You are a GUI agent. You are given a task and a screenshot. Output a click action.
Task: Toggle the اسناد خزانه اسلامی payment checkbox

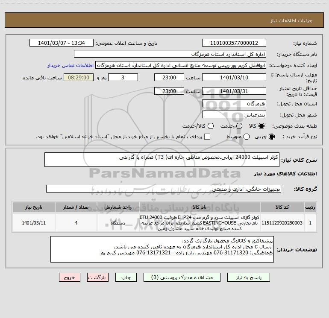coord(207,137)
